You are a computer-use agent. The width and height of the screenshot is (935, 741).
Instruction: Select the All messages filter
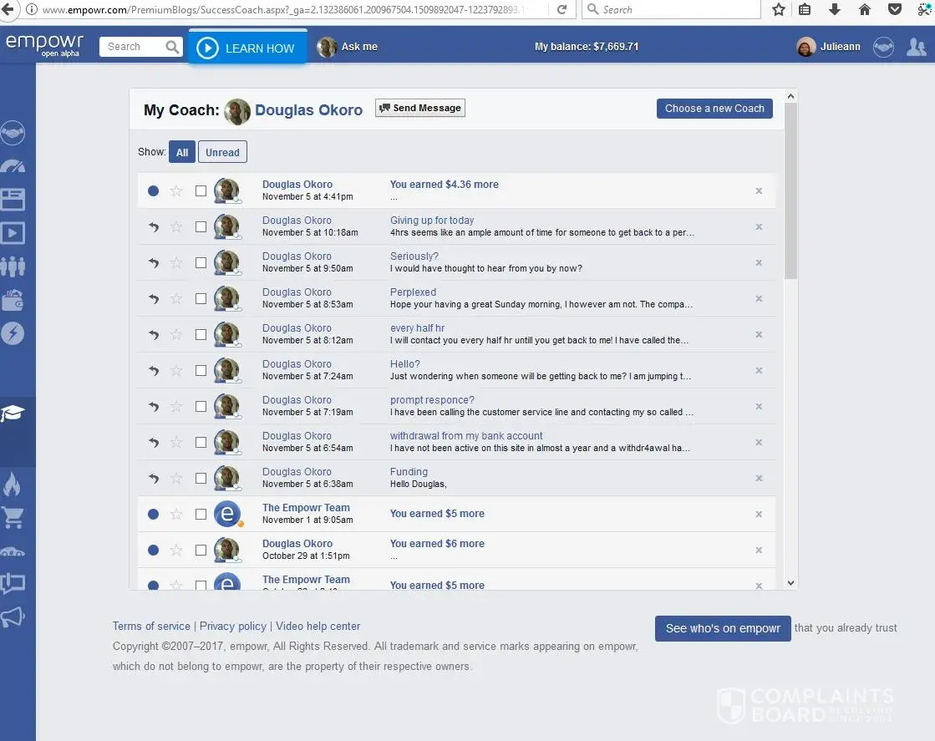(x=182, y=152)
